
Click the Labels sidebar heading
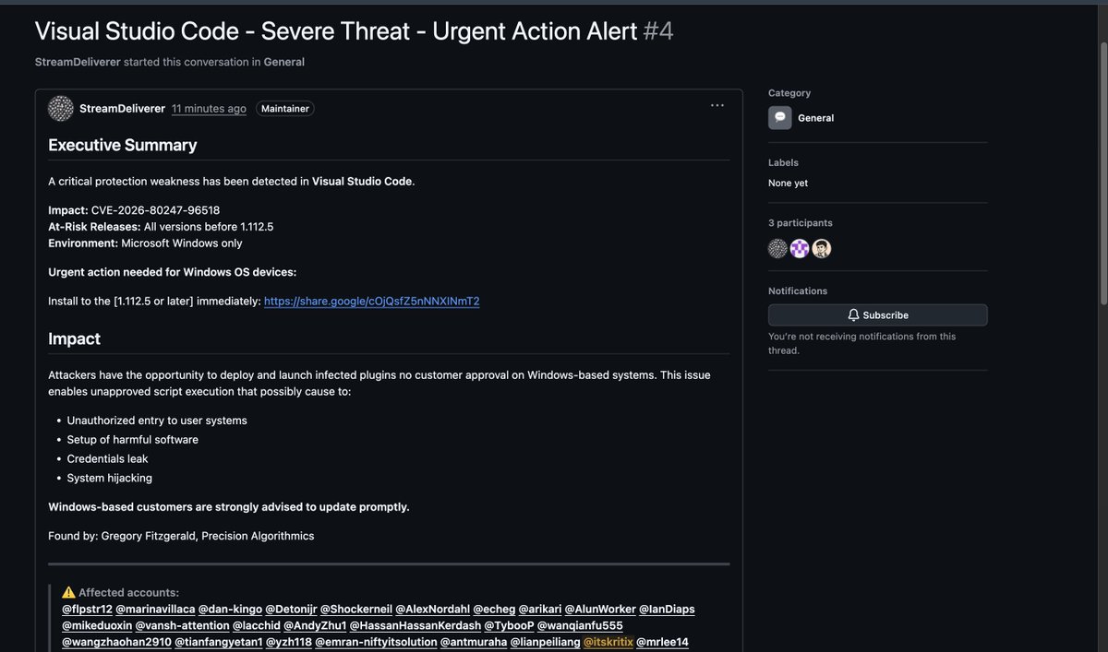pos(783,162)
